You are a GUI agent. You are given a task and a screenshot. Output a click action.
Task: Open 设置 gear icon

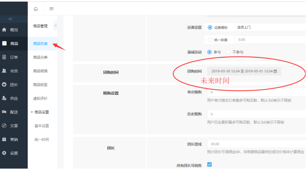tap(4, 153)
